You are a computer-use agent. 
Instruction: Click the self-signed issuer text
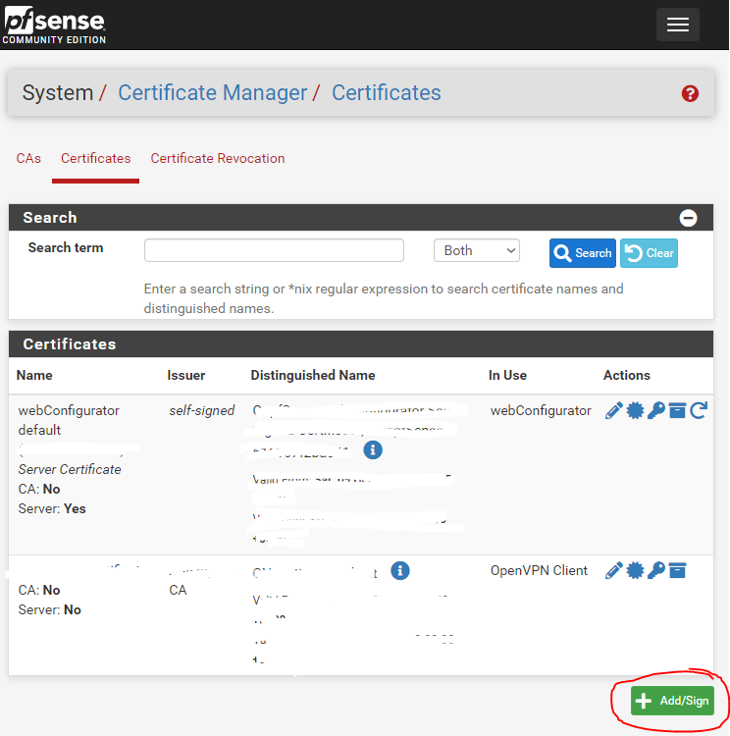coord(201,411)
